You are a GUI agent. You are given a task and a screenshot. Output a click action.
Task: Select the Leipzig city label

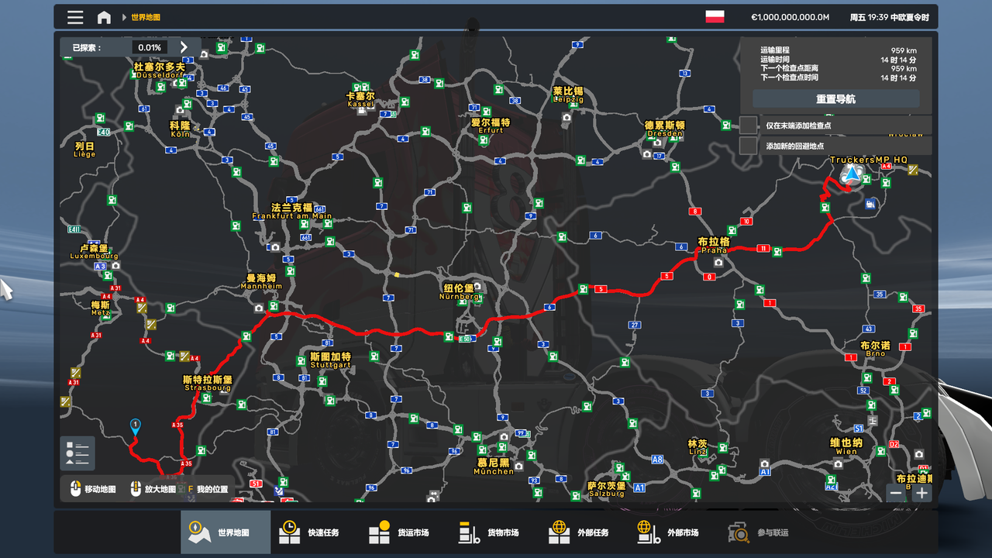click(568, 95)
